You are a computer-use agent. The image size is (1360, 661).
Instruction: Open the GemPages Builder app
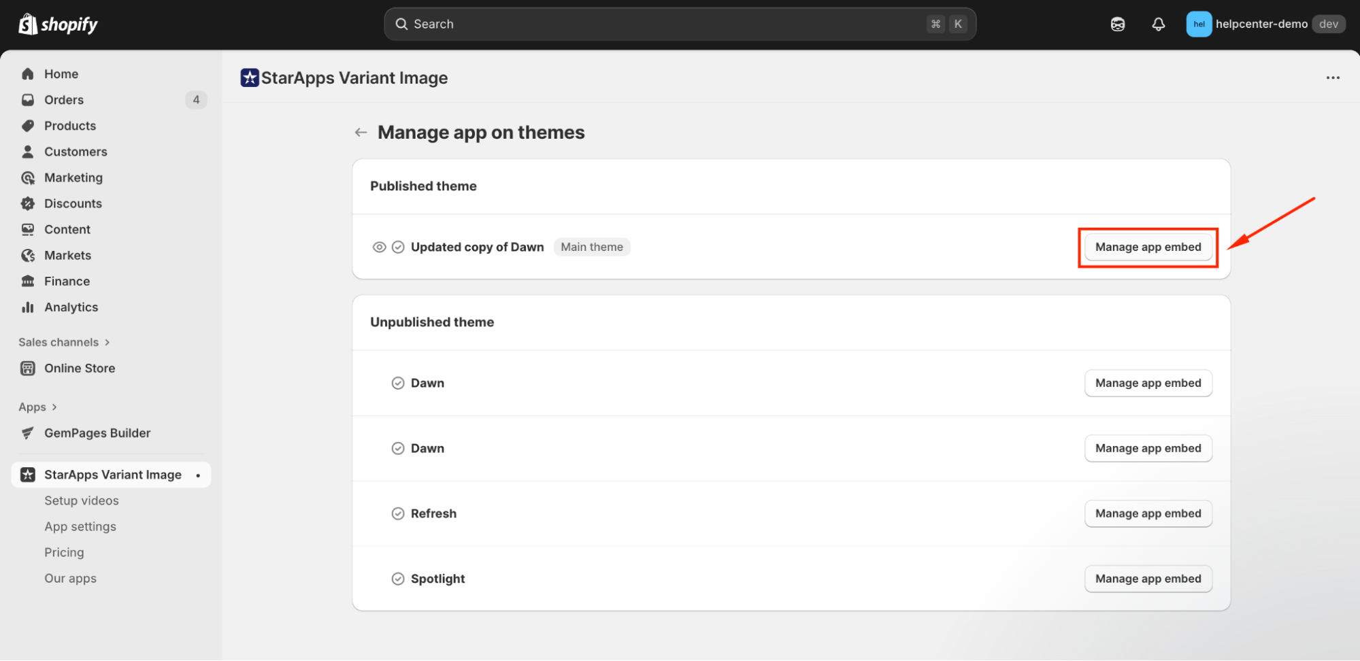click(x=97, y=433)
